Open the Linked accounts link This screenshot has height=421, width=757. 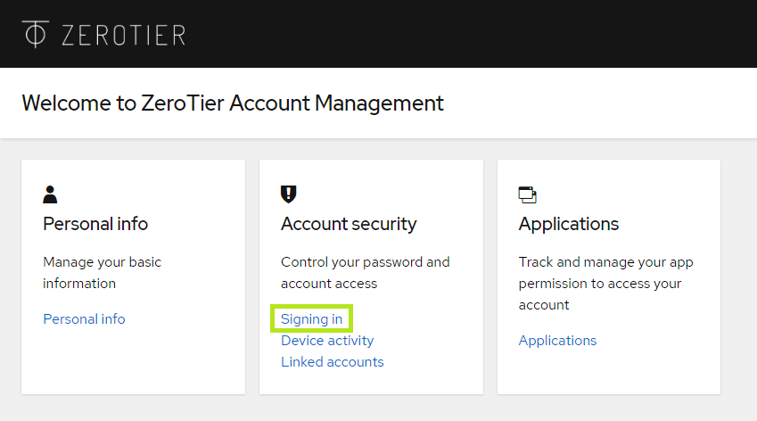(x=332, y=361)
